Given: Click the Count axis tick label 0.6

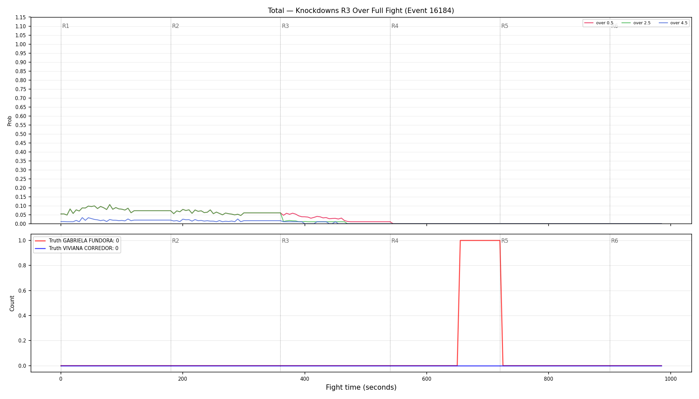Looking at the screenshot, I should [22, 291].
